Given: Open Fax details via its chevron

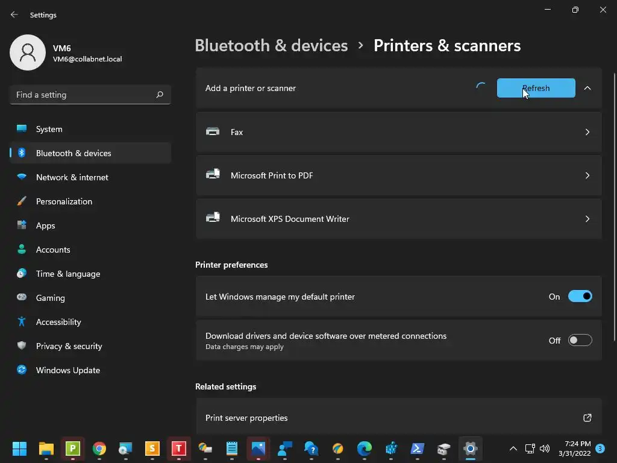Looking at the screenshot, I should (587, 132).
